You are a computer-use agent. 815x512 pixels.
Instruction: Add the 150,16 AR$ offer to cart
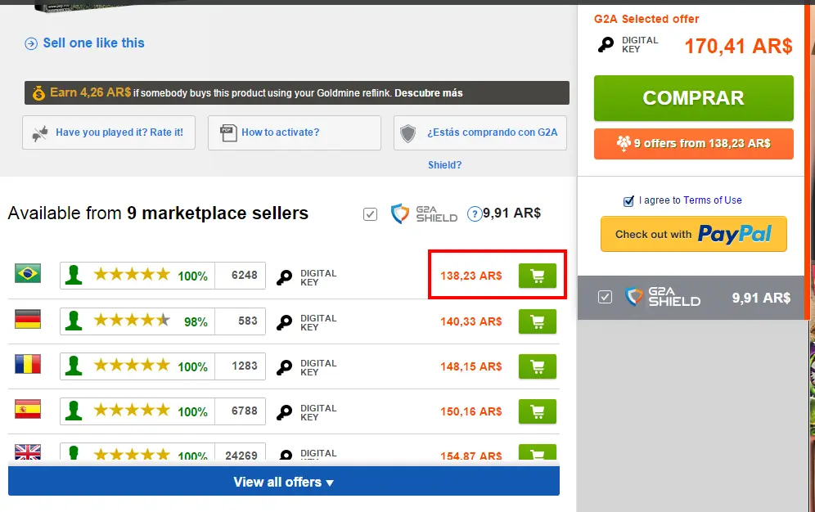pos(538,411)
